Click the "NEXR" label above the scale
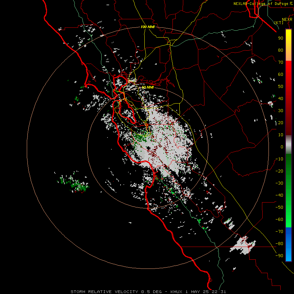Screen dimensions: 294x294 (287, 20)
